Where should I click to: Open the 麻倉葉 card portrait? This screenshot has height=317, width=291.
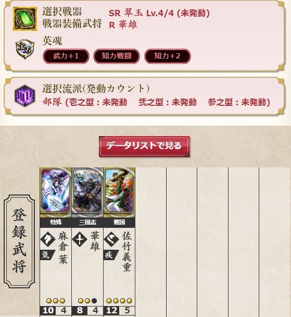56,192
